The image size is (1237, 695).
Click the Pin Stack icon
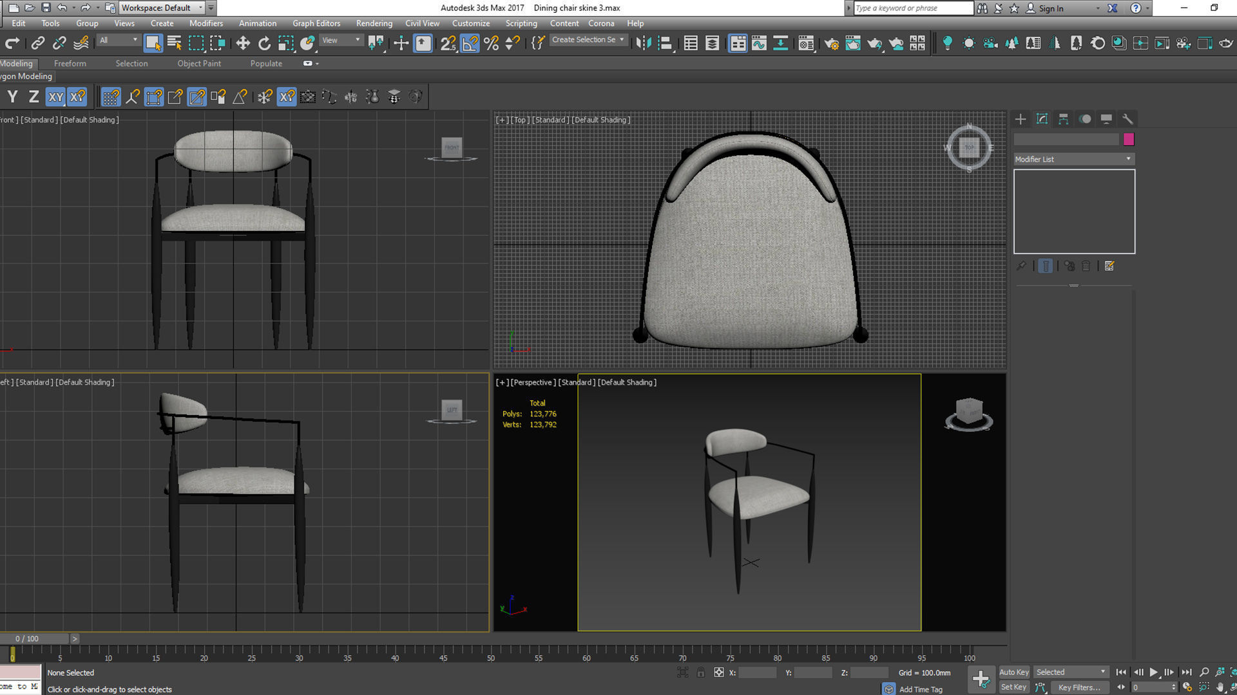click(x=1021, y=266)
